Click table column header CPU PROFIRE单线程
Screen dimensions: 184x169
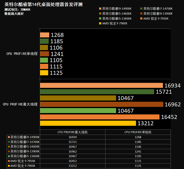(138, 132)
